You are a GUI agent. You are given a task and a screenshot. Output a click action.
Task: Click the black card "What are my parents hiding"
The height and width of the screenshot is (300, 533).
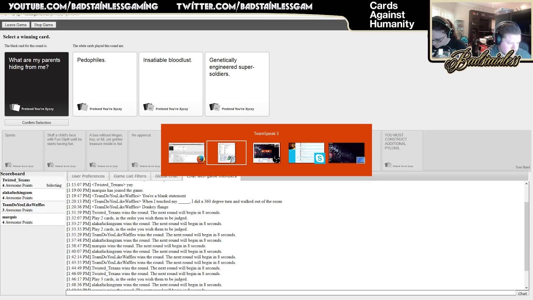tap(37, 84)
